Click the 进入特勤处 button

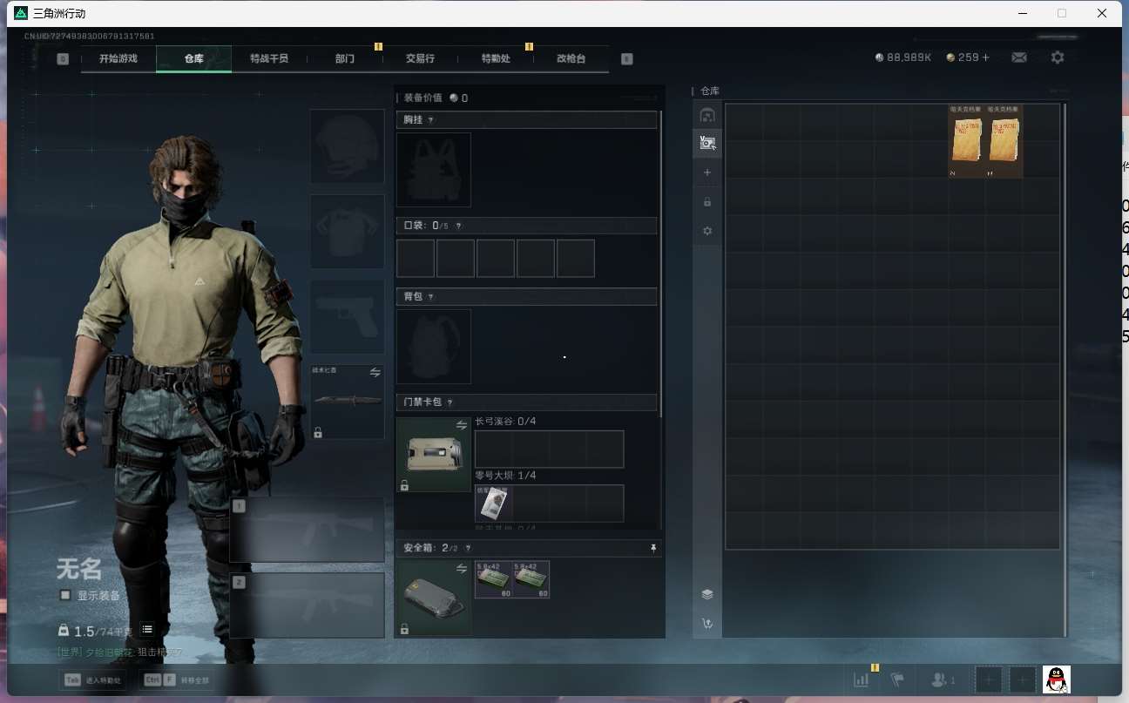pos(94,680)
